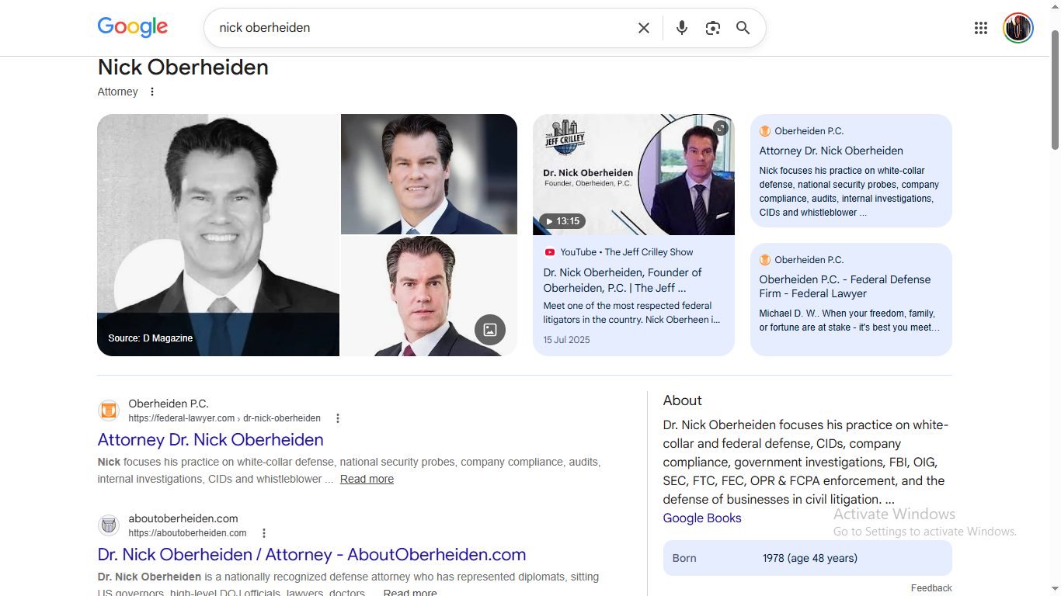
Task: Open the Google Books link
Action: pos(702,518)
